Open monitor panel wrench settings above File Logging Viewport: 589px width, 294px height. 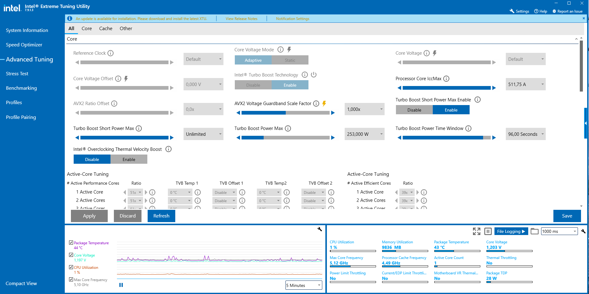click(x=583, y=231)
